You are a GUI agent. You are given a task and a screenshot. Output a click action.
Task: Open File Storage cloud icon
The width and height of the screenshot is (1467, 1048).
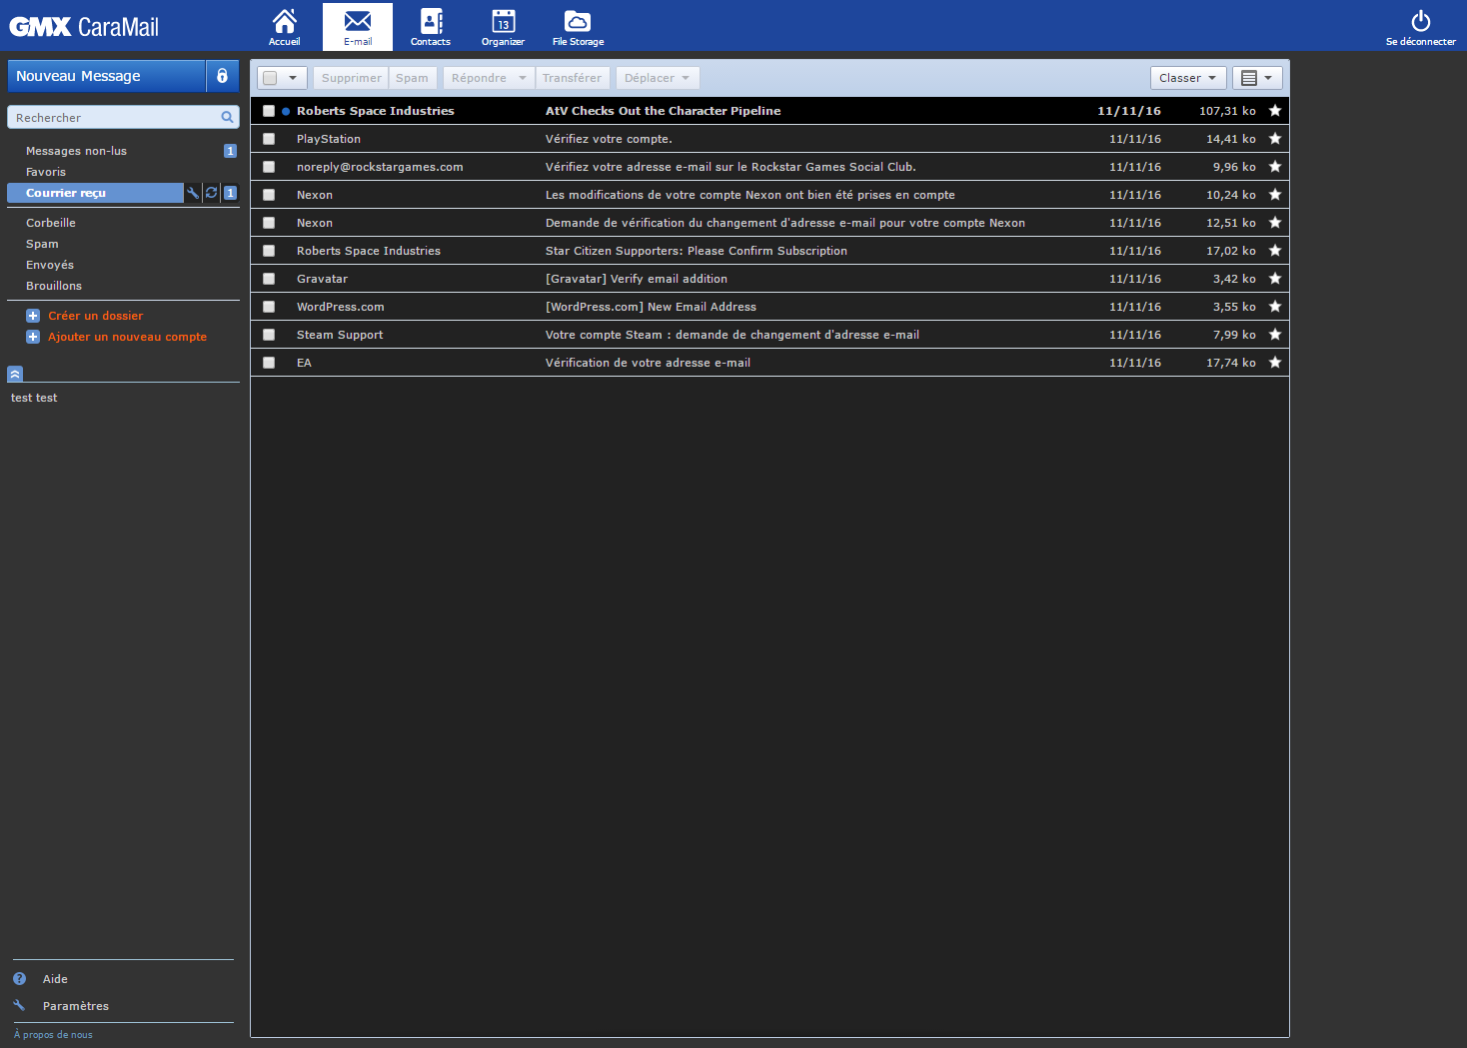(x=577, y=22)
